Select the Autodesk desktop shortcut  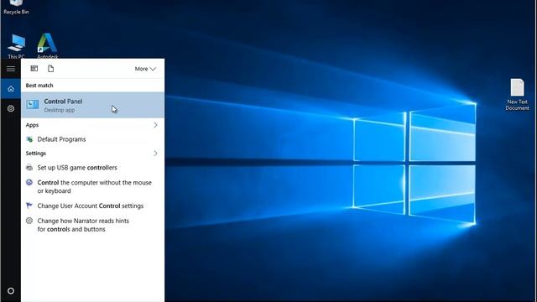pyautogui.click(x=47, y=46)
